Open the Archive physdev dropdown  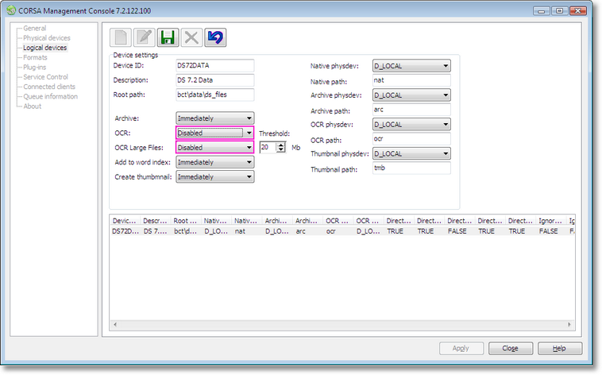(411, 95)
